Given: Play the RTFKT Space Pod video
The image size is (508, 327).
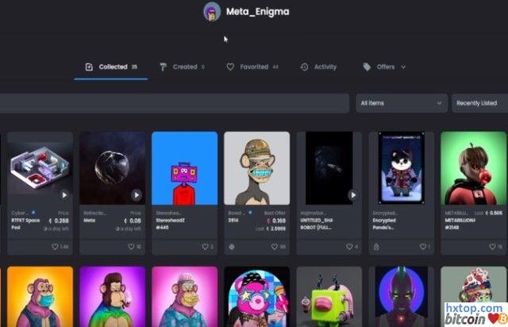Looking at the screenshot, I should (x=64, y=194).
